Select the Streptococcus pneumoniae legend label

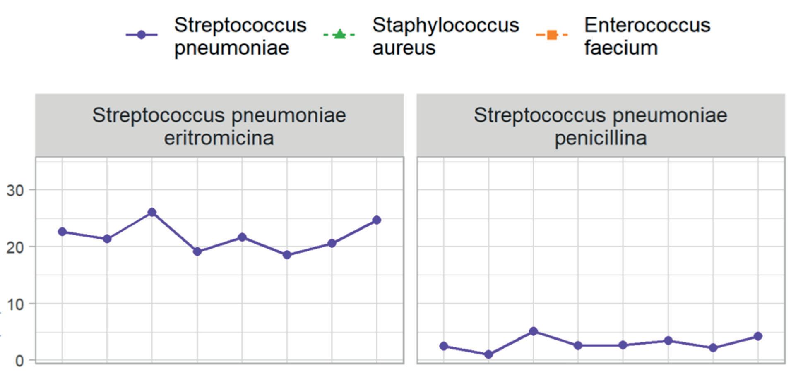pos(240,36)
